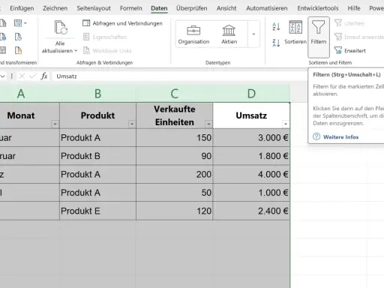384x288 pixels.
Task: Select column D header
Action: (x=251, y=94)
